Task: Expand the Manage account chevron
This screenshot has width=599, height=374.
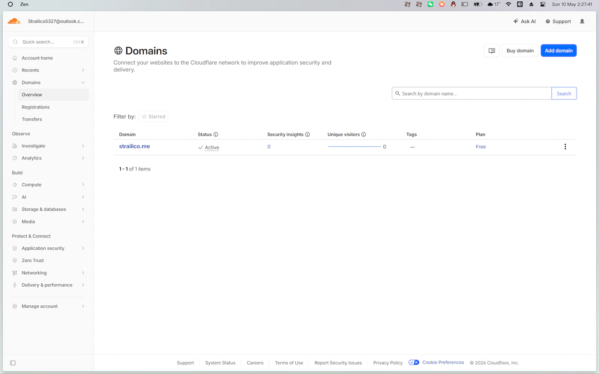Action: pyautogui.click(x=83, y=306)
